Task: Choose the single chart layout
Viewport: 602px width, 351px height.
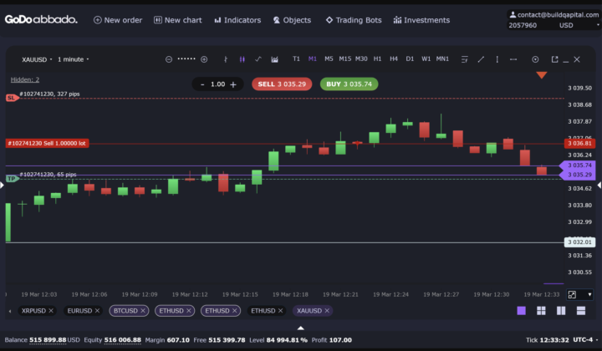Action: 522,311
